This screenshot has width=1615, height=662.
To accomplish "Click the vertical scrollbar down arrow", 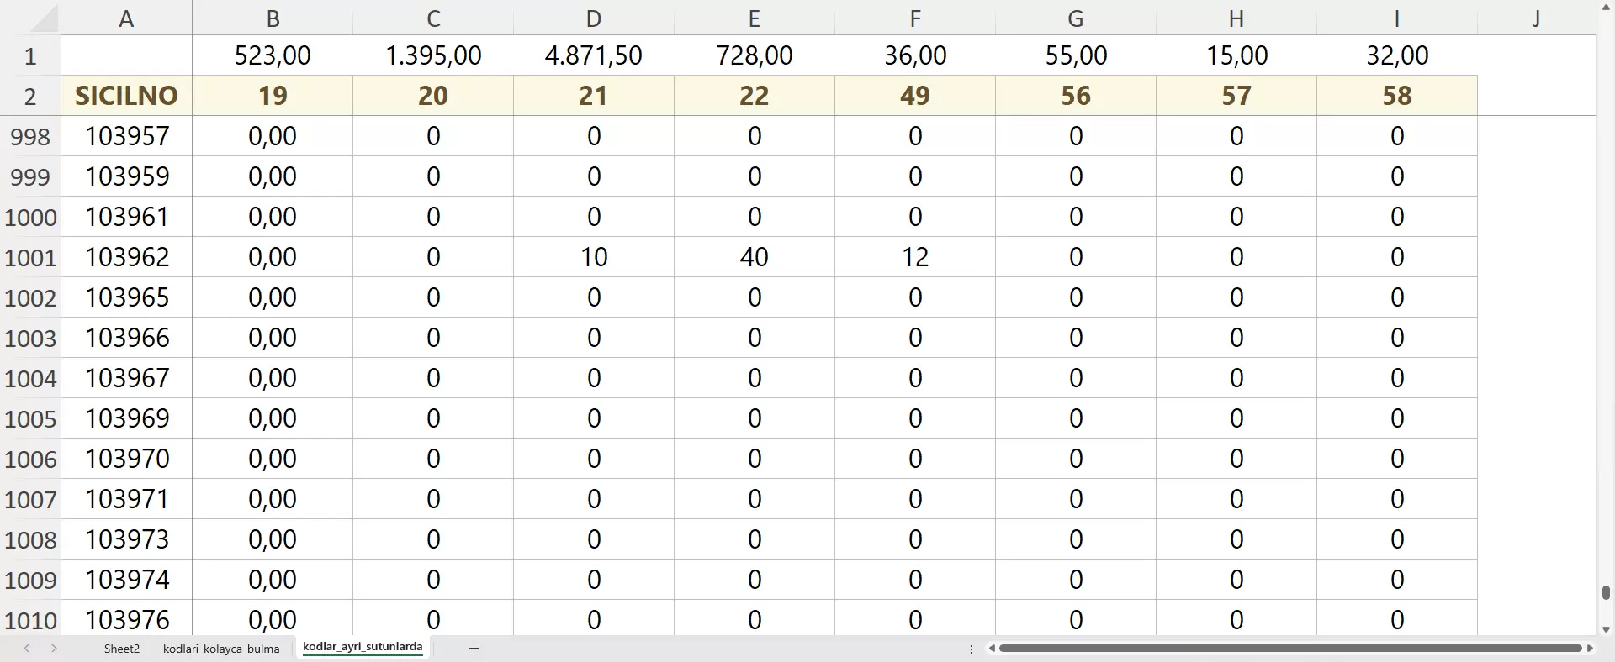I will [1606, 629].
